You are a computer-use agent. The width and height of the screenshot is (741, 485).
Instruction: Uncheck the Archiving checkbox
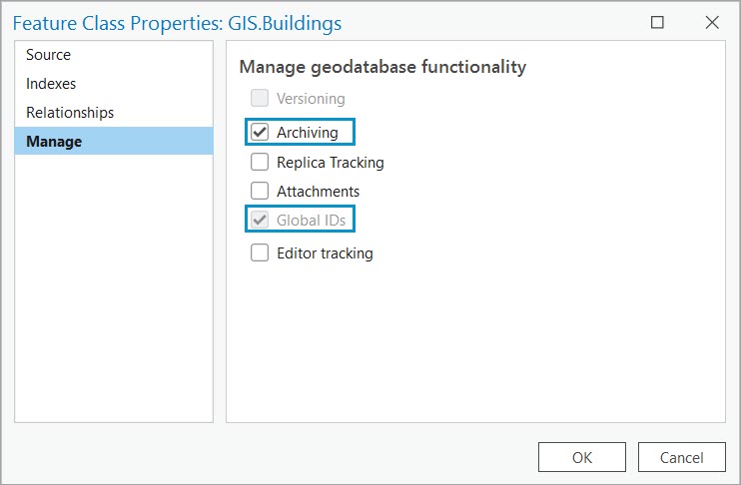click(260, 132)
